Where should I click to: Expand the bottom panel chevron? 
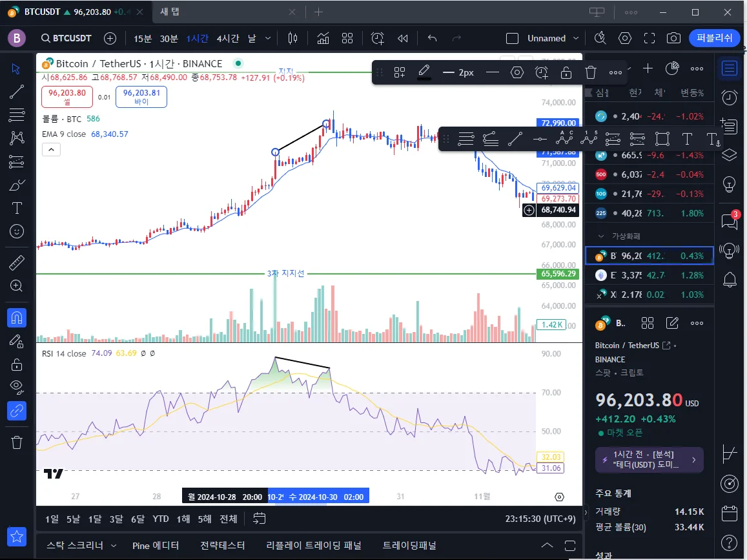click(547, 545)
